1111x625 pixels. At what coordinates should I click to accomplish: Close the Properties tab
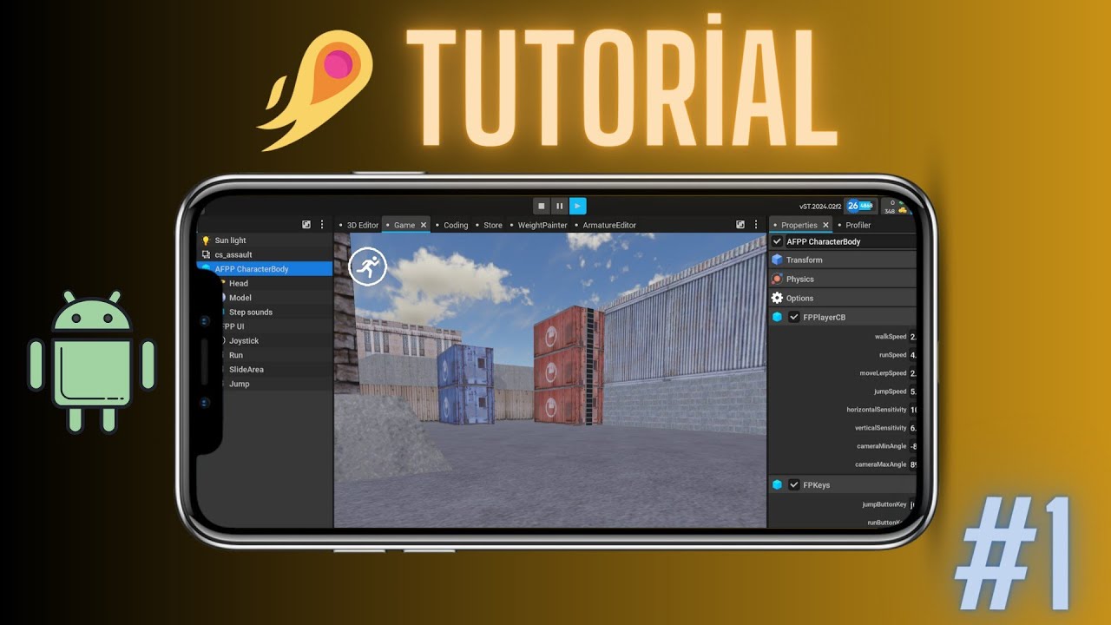point(825,225)
